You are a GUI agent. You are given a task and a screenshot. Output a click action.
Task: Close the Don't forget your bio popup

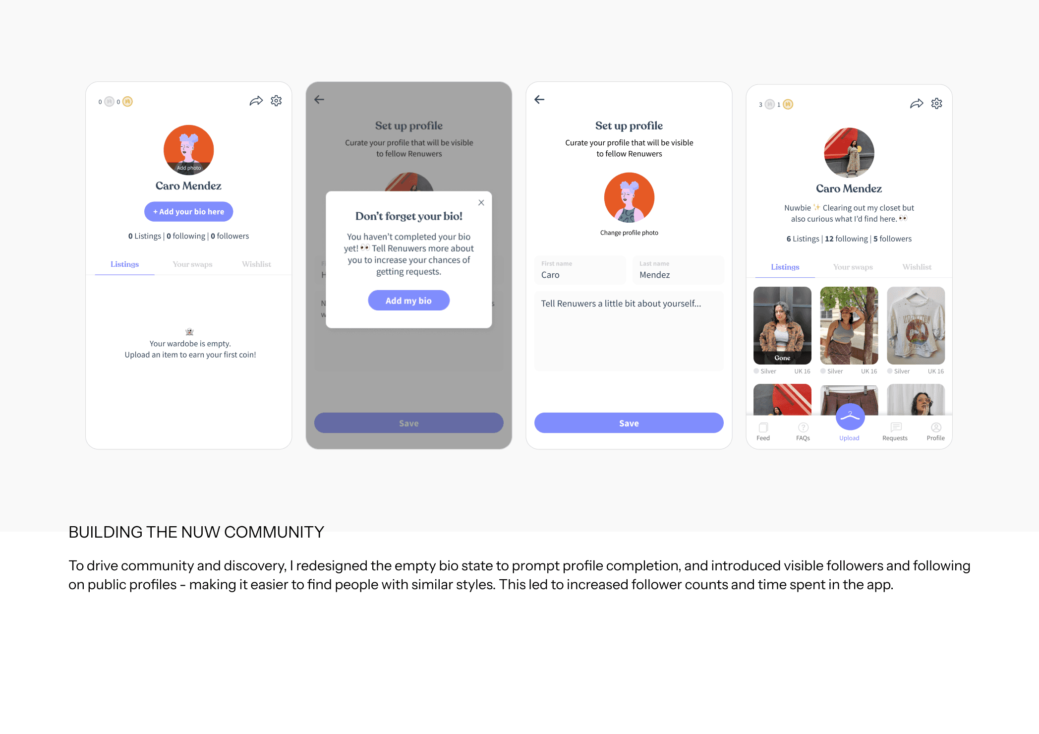481,202
